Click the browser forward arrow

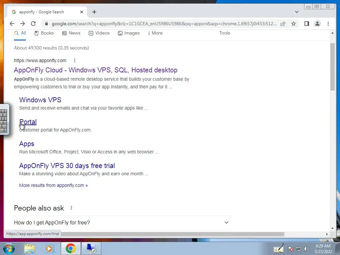pyautogui.click(x=23, y=24)
